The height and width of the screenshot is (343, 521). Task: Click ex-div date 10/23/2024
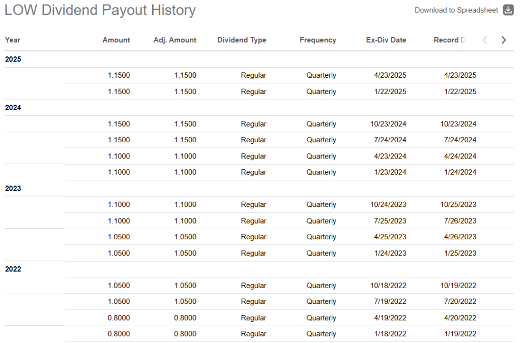[x=388, y=124]
